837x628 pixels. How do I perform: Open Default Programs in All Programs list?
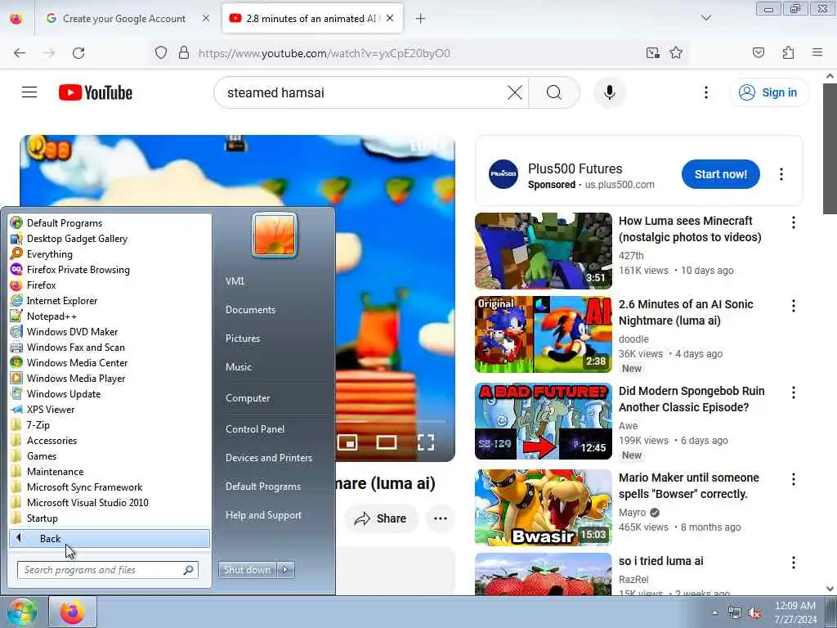point(110,223)
